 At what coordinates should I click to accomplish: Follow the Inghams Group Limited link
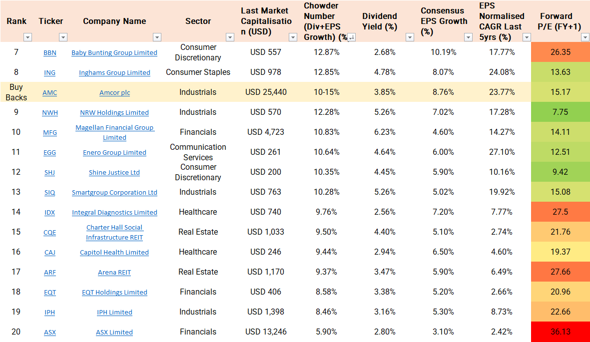click(114, 73)
